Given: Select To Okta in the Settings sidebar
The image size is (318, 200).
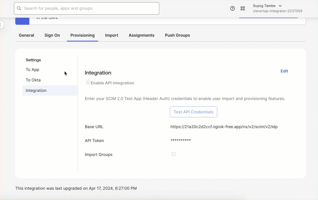Looking at the screenshot, I should [33, 80].
